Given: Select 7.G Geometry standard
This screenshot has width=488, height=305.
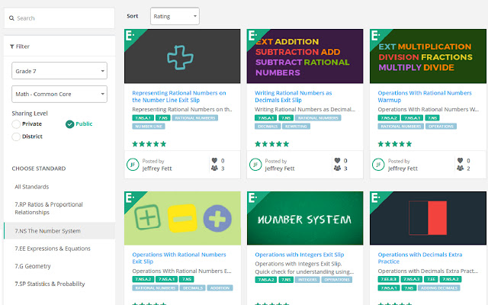Looking at the screenshot, I should 33,266.
